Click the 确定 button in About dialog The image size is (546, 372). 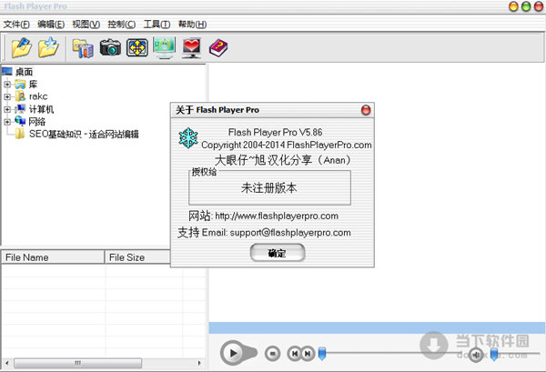pos(278,253)
